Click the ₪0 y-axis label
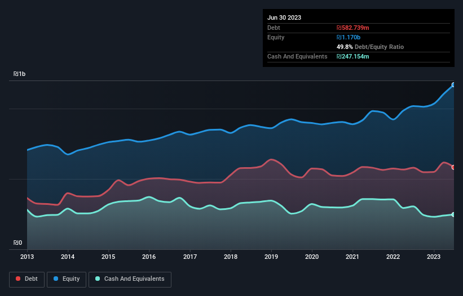 tap(17, 243)
